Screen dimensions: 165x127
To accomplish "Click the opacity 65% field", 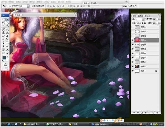I will tap(155, 19).
